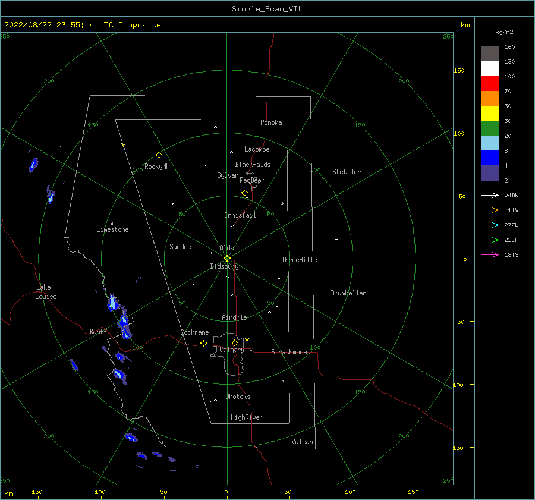Click the orange 111V arrow icon
535x500 pixels.
click(x=490, y=210)
